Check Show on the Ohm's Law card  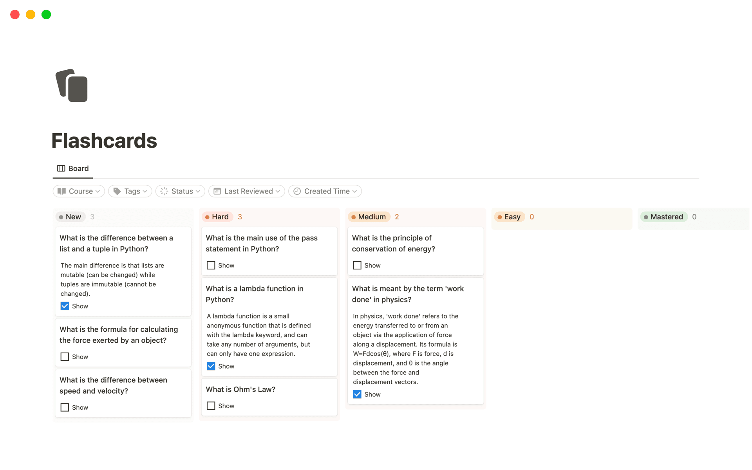[211, 406]
